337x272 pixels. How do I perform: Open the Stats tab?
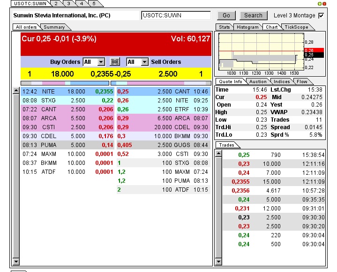click(x=225, y=27)
